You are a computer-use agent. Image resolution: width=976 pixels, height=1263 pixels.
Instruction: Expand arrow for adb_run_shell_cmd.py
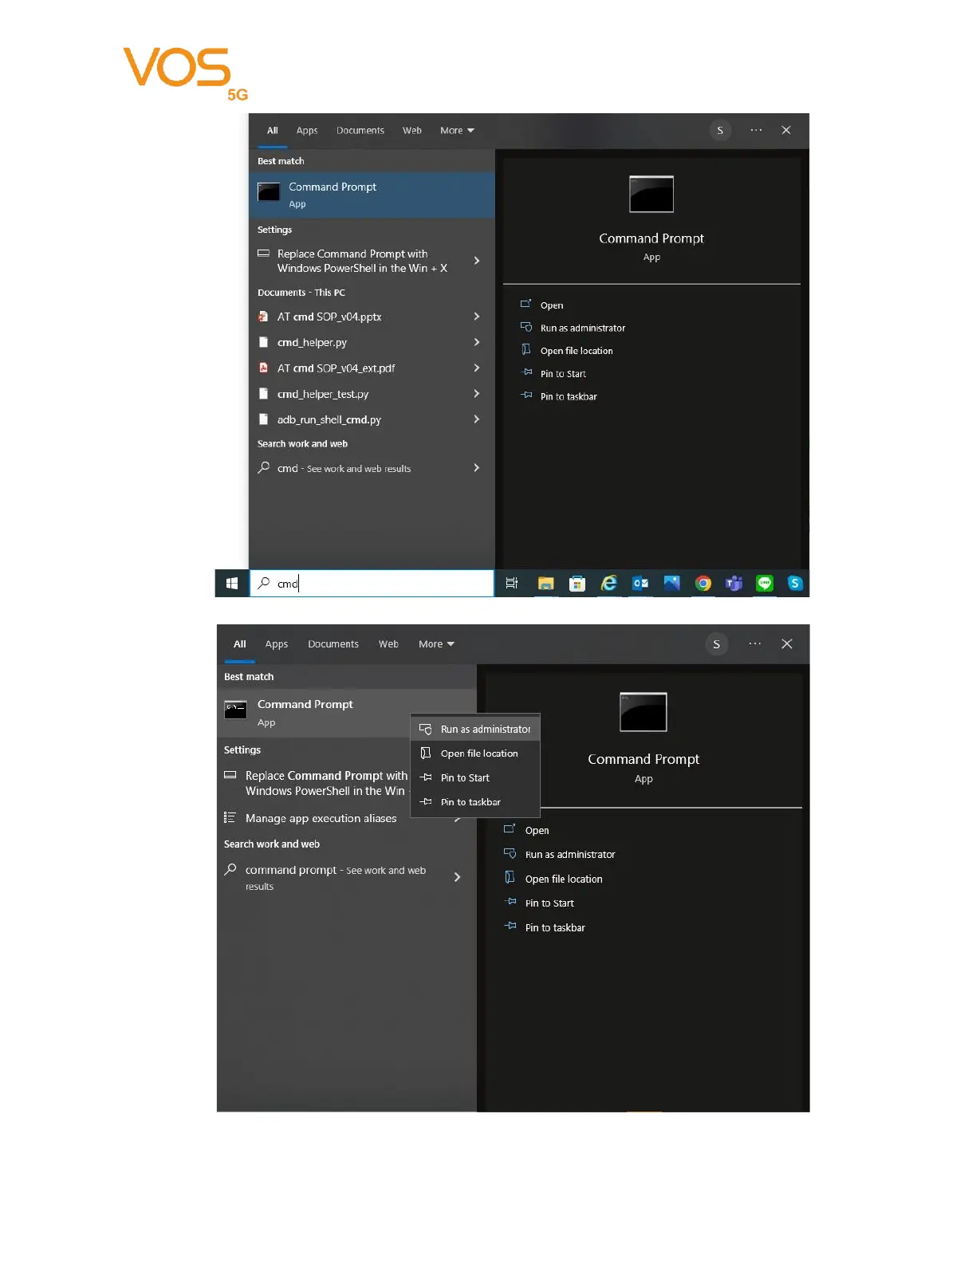pyautogui.click(x=477, y=419)
